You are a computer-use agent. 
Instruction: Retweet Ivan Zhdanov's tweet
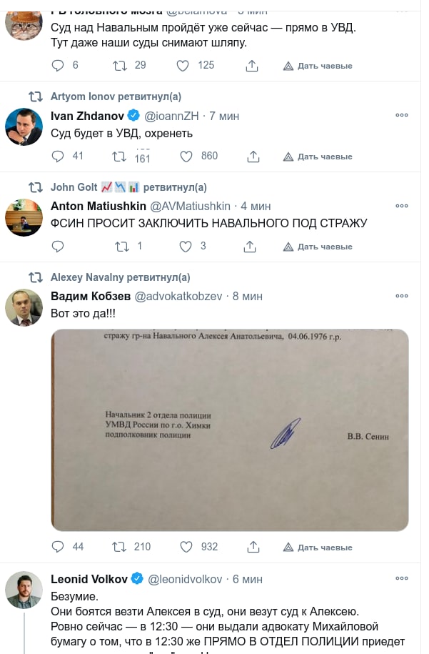click(119, 157)
